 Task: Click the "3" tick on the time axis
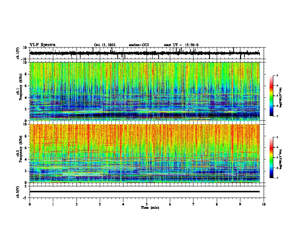pos(100,204)
